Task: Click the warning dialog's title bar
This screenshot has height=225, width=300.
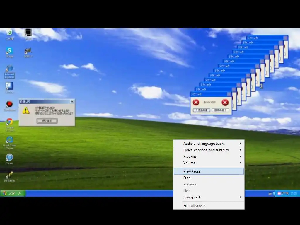Action: (47, 101)
